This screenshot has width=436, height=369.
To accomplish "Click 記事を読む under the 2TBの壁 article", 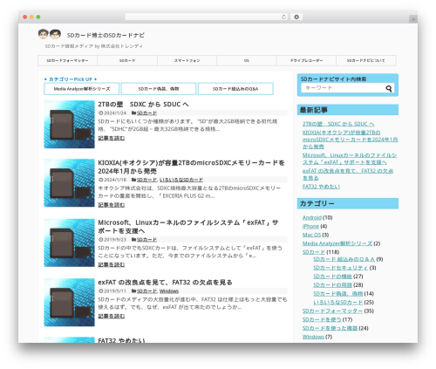I will [x=112, y=138].
